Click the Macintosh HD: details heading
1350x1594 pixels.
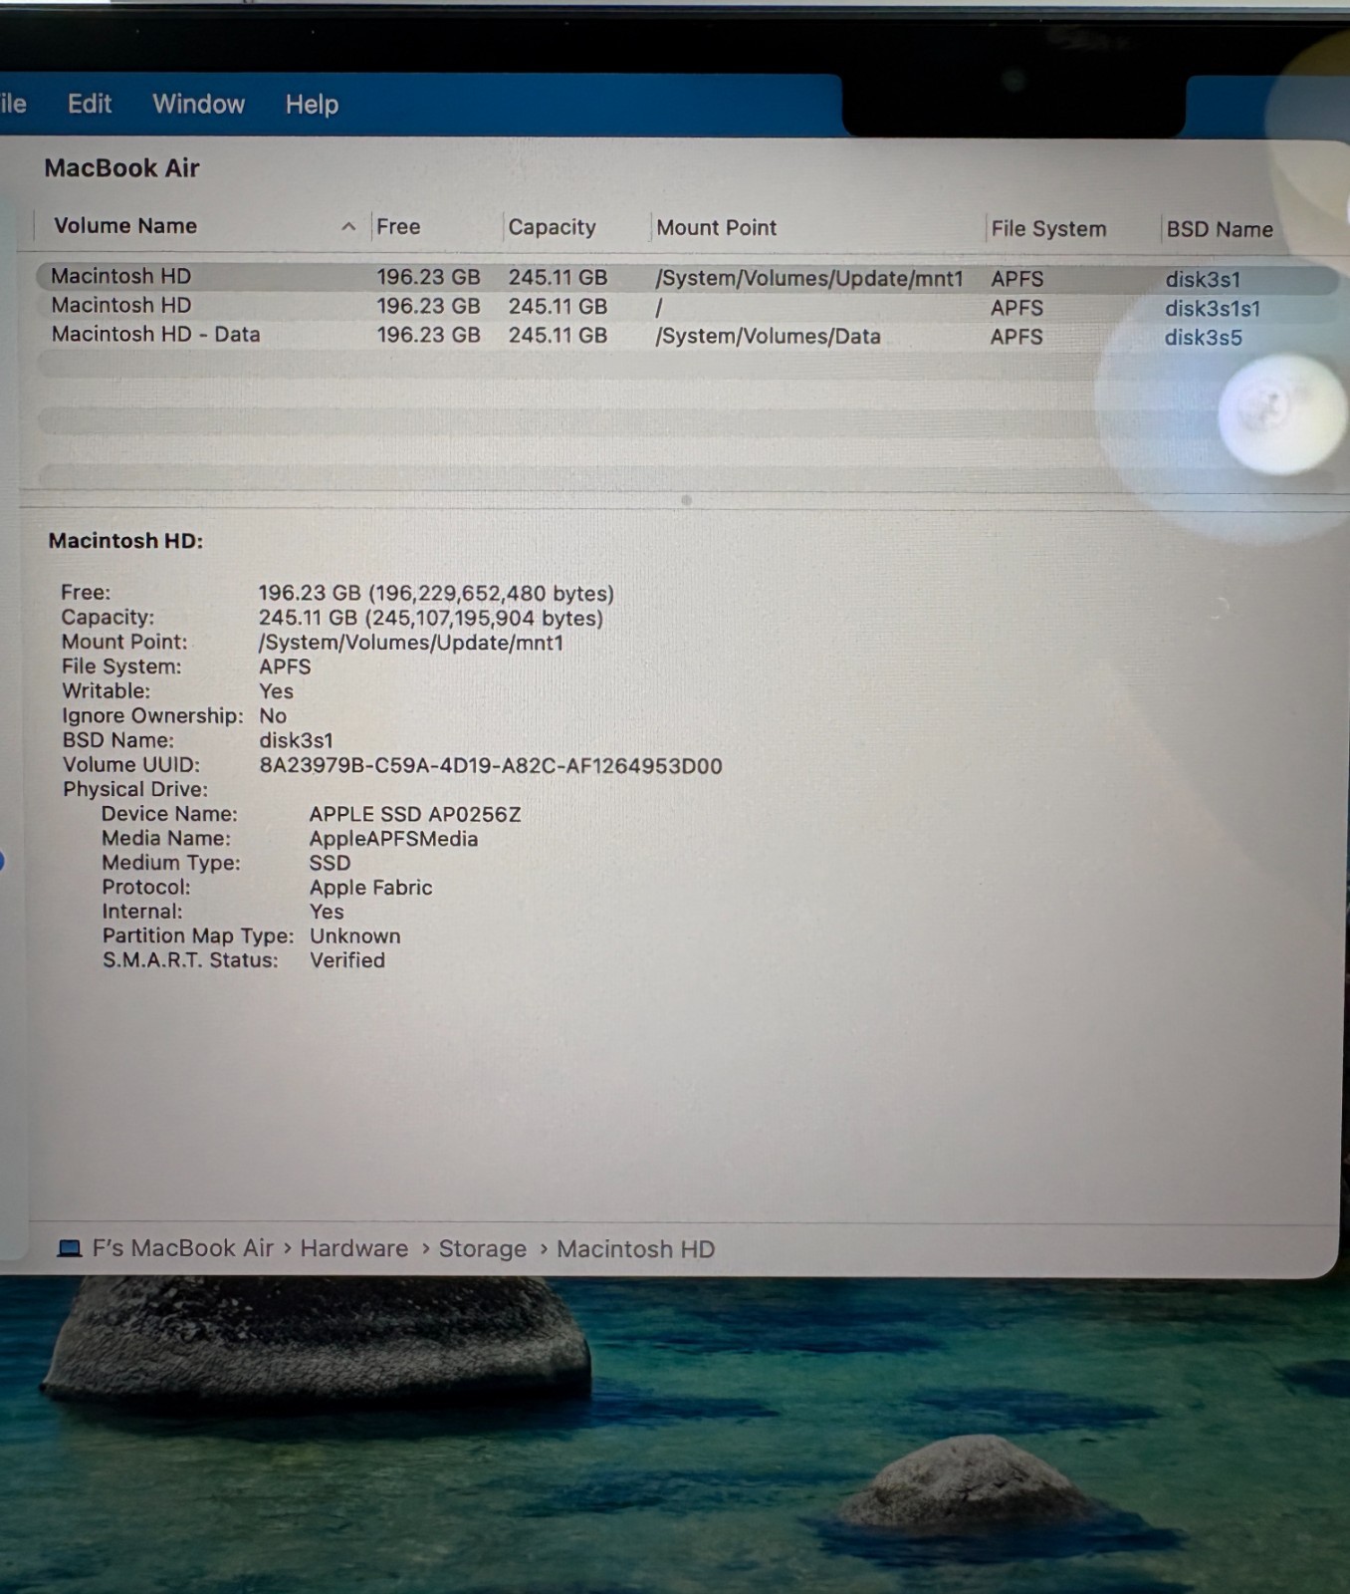coord(125,541)
